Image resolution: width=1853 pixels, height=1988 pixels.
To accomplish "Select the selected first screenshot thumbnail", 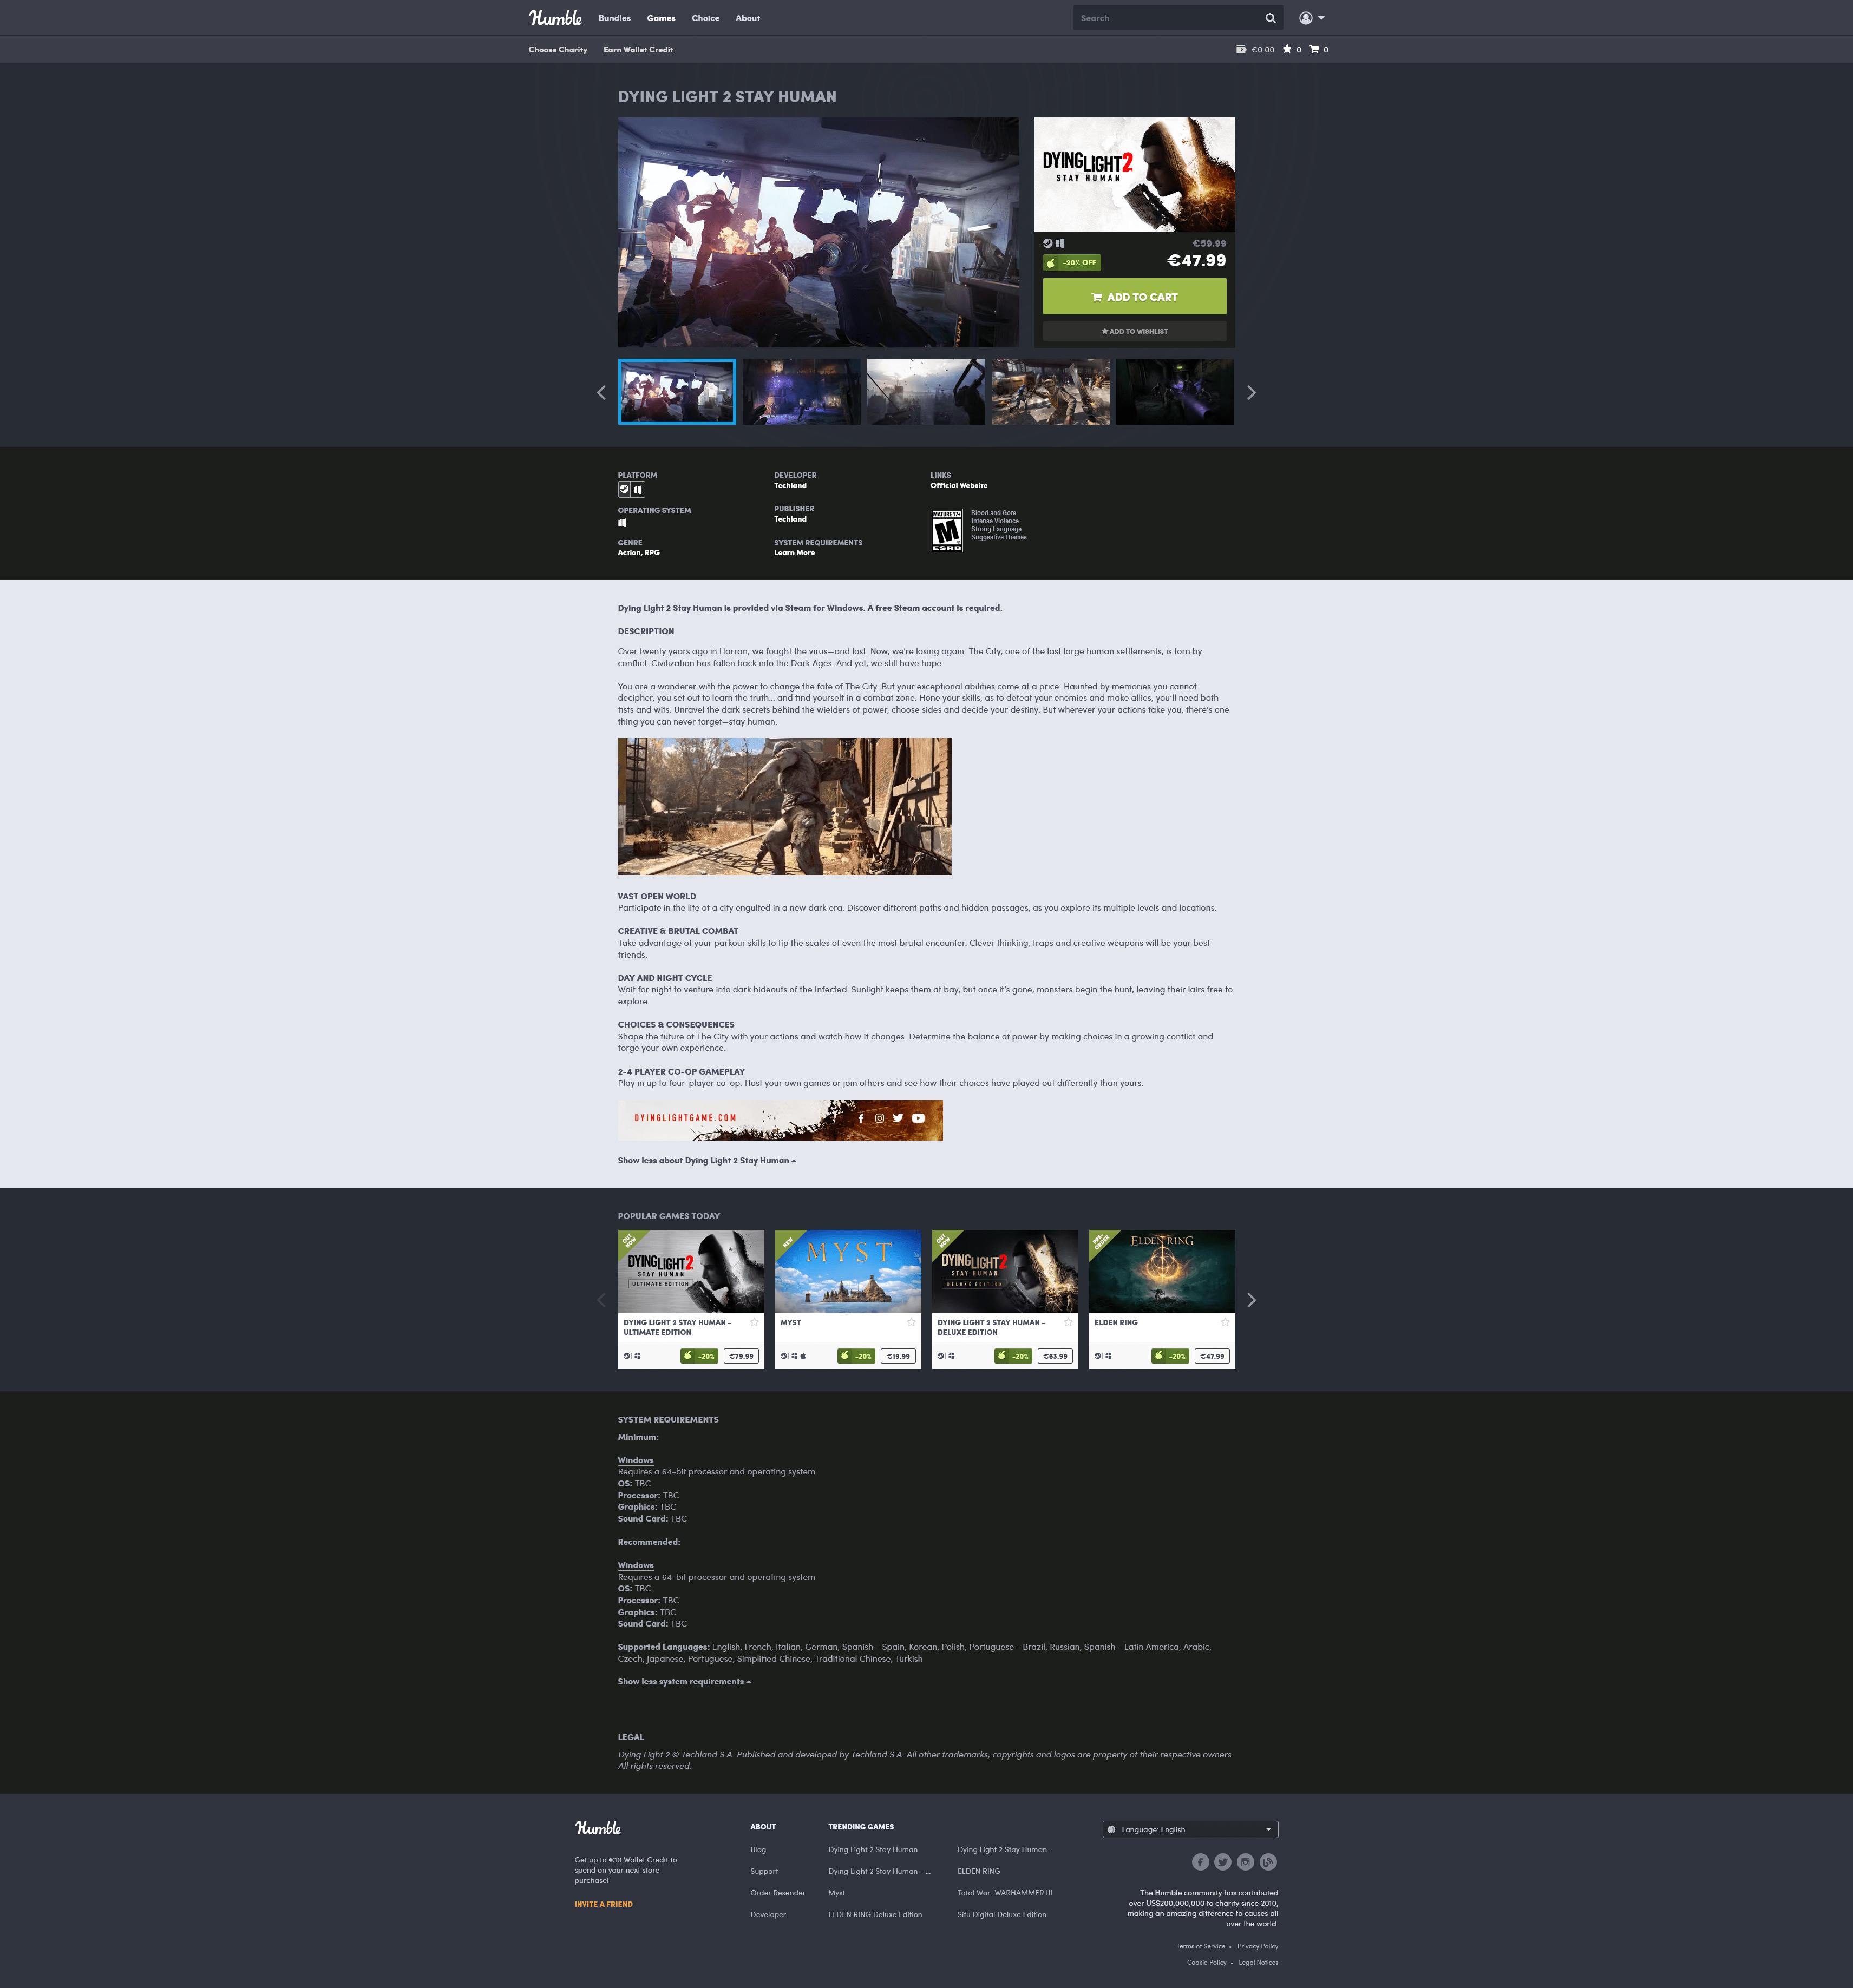I will [677, 392].
